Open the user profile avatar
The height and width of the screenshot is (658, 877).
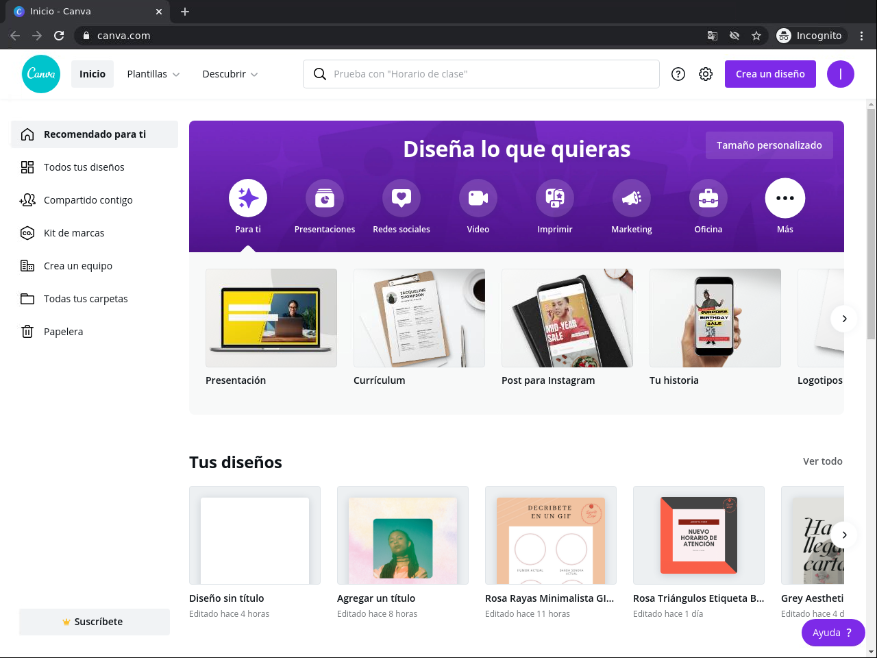841,74
